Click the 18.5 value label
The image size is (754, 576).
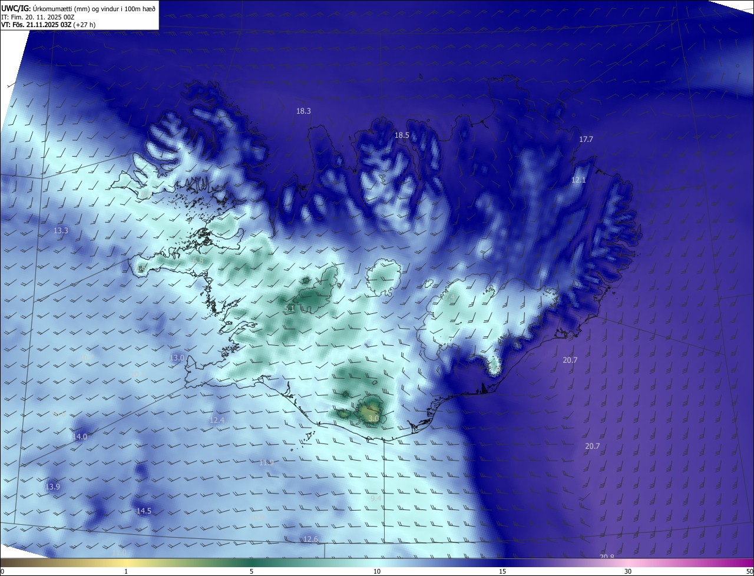click(x=402, y=135)
